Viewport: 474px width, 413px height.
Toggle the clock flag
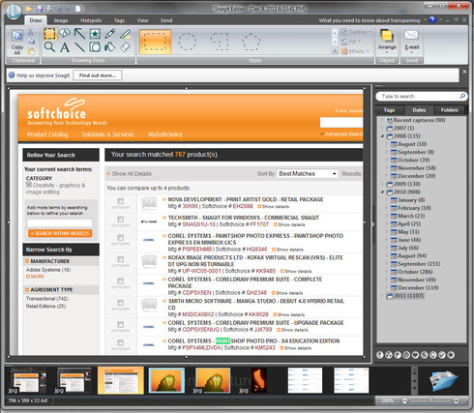click(x=406, y=355)
